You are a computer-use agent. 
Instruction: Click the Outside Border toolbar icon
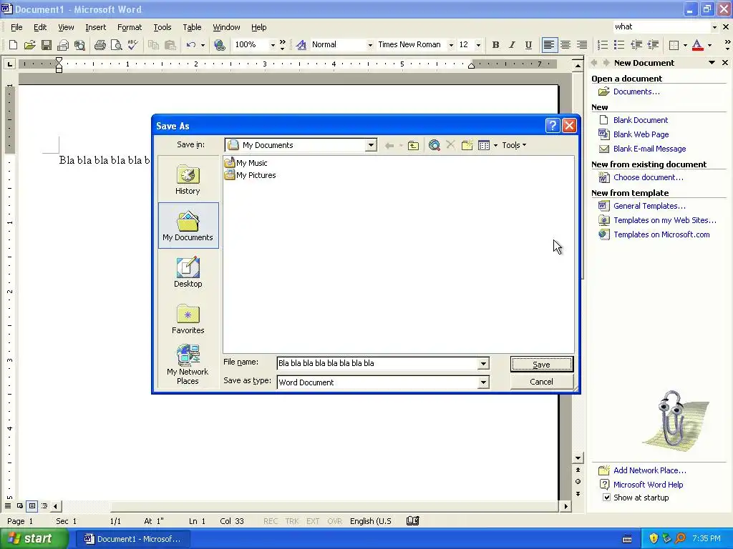coord(674,45)
